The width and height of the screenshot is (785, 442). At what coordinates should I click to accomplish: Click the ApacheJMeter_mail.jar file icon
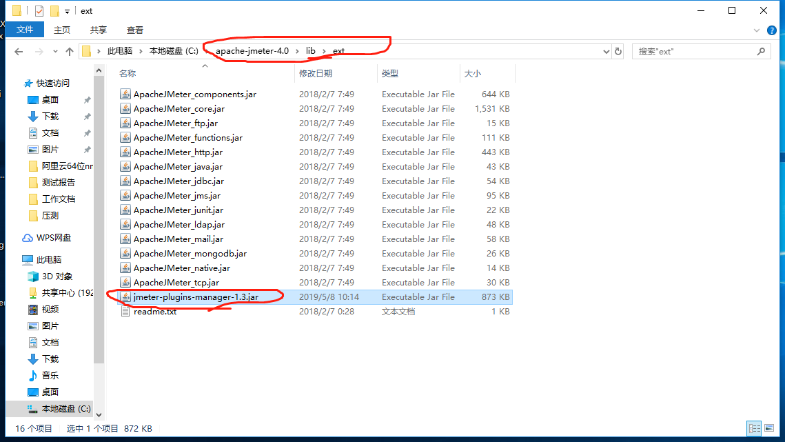(125, 239)
